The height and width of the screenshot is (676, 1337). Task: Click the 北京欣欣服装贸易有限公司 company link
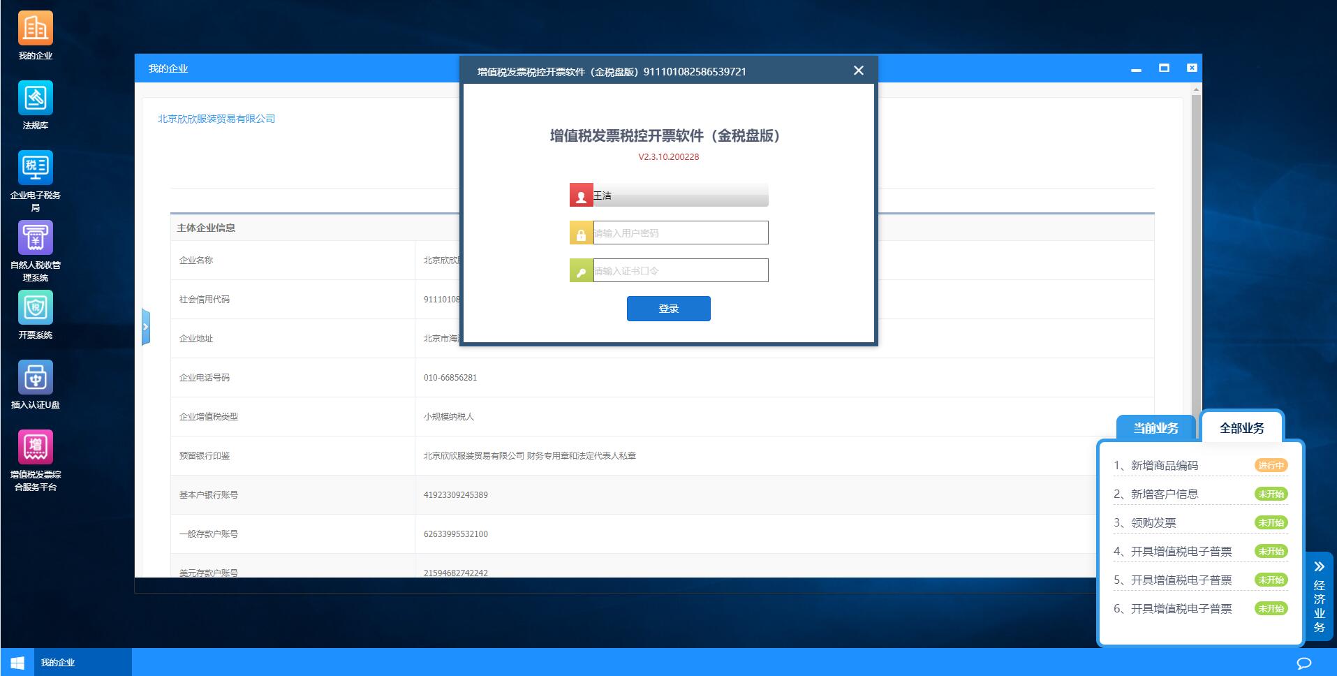[216, 119]
